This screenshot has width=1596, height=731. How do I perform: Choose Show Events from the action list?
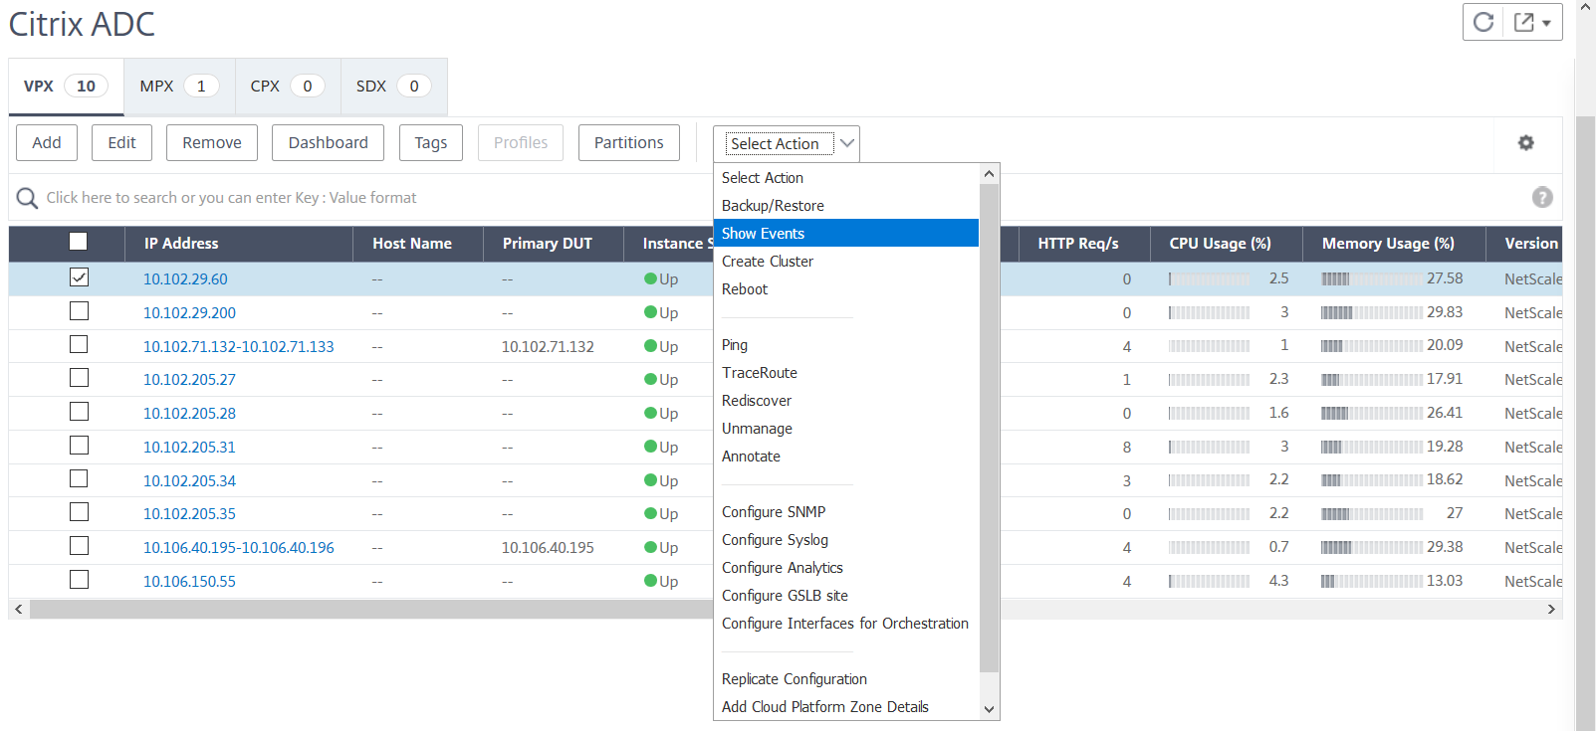(846, 233)
